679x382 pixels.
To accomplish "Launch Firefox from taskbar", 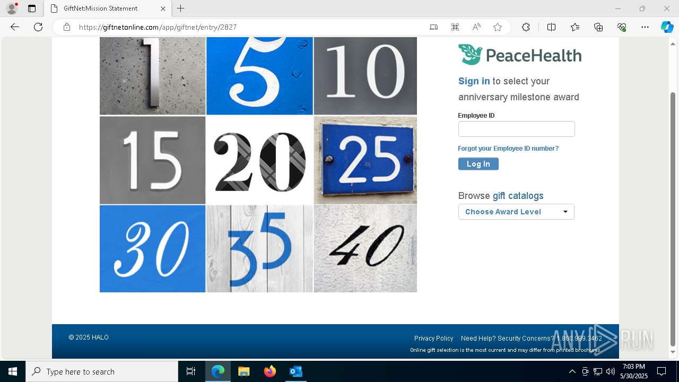I will point(270,371).
